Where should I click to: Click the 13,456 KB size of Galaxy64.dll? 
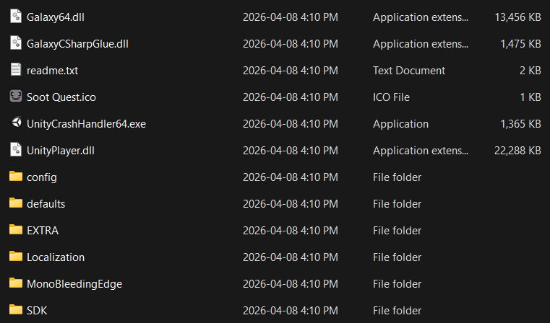click(516, 17)
